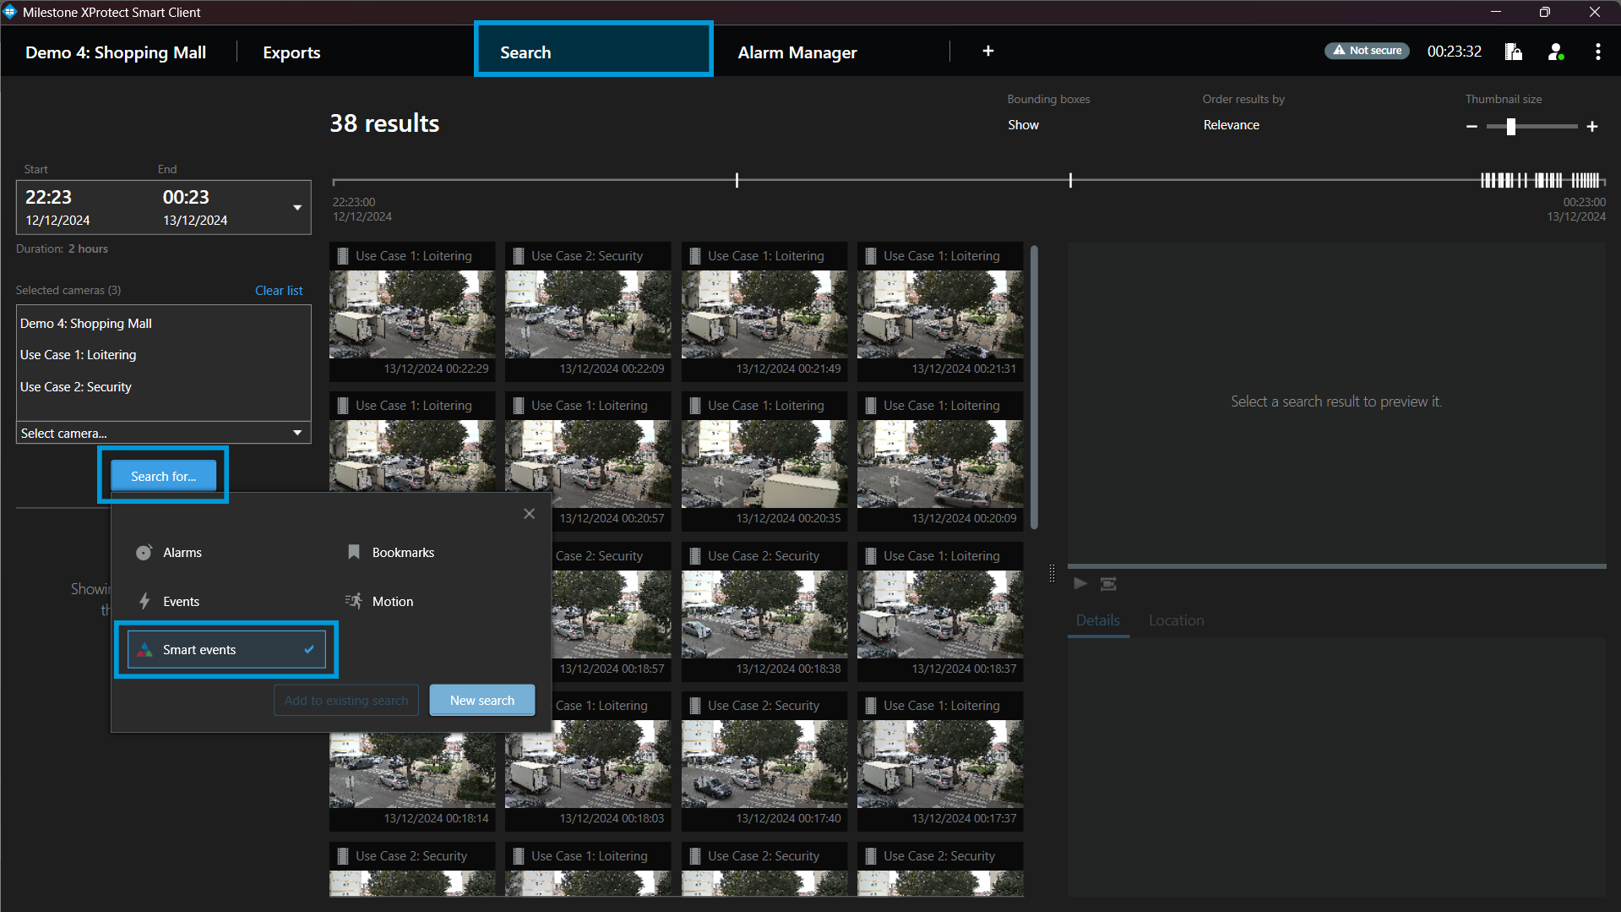Switch to the Details tab
The height and width of the screenshot is (912, 1621).
click(x=1097, y=620)
